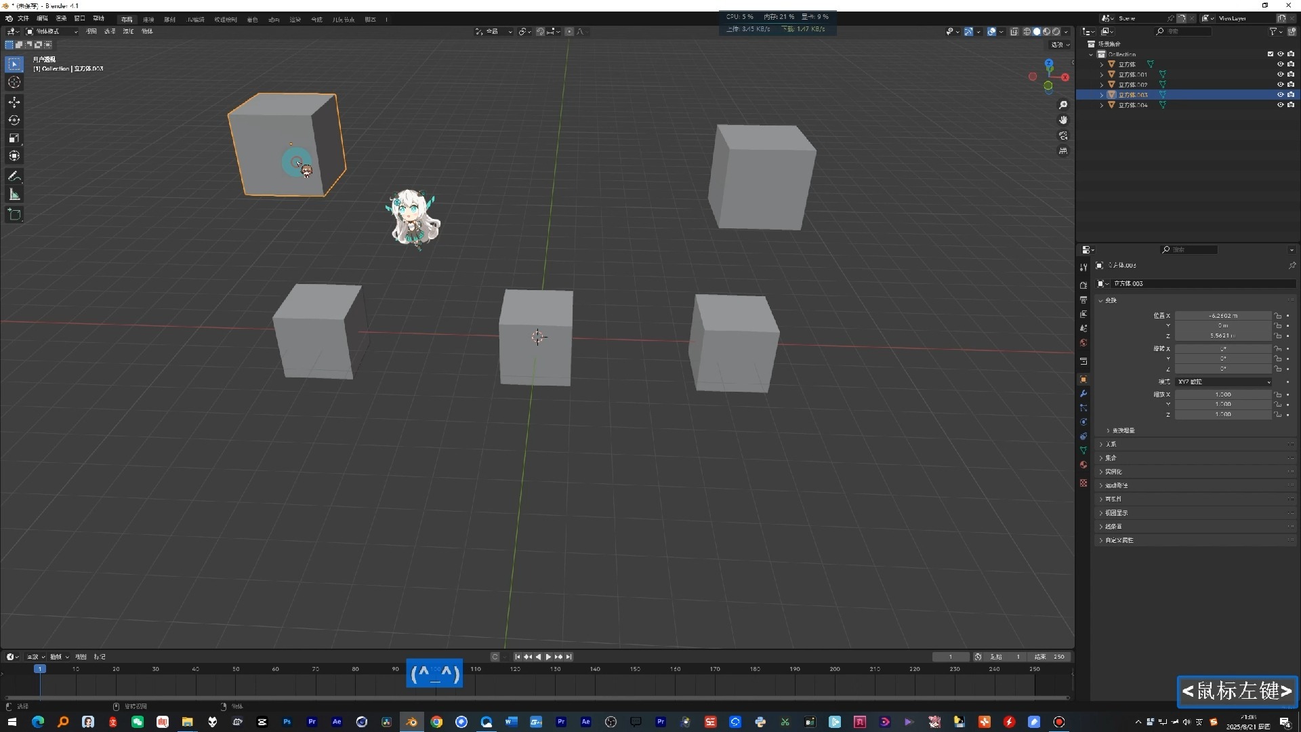Open the outliner filter dropdown

pyautogui.click(x=1276, y=31)
